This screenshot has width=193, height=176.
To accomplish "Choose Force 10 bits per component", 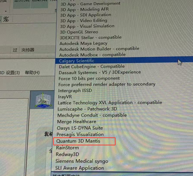I will tap(89, 78).
